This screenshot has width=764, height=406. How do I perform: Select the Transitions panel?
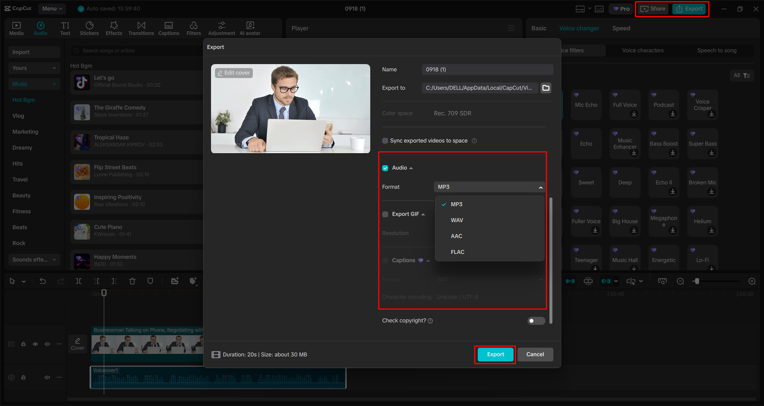point(141,28)
